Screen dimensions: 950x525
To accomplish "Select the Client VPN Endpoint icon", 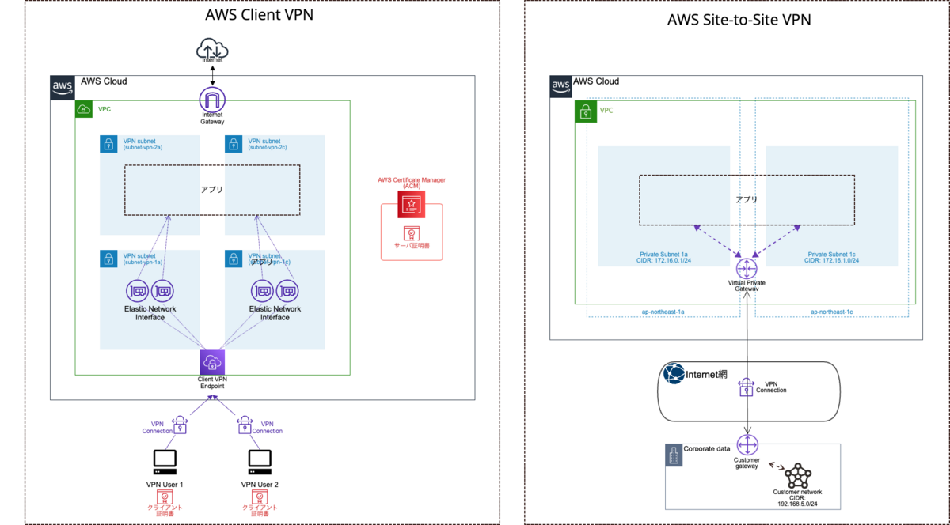I will click(x=212, y=362).
